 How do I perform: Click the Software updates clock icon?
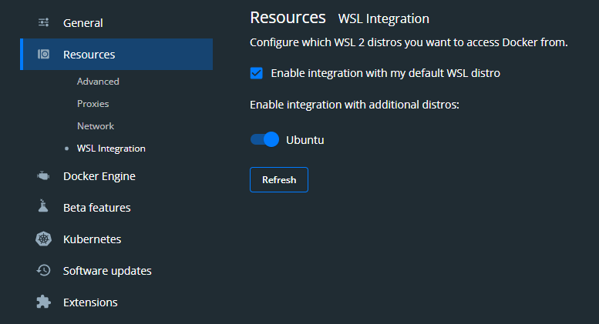43,270
